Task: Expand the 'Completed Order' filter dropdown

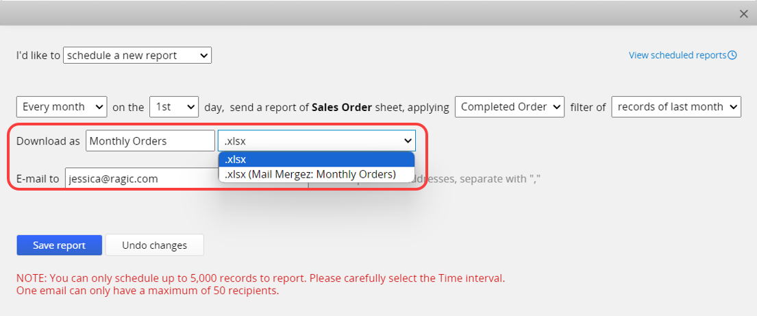Action: click(509, 107)
